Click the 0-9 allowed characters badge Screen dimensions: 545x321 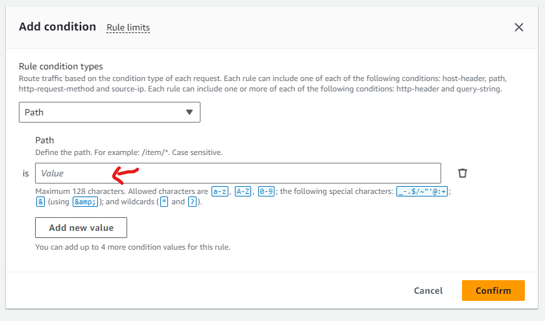point(266,191)
